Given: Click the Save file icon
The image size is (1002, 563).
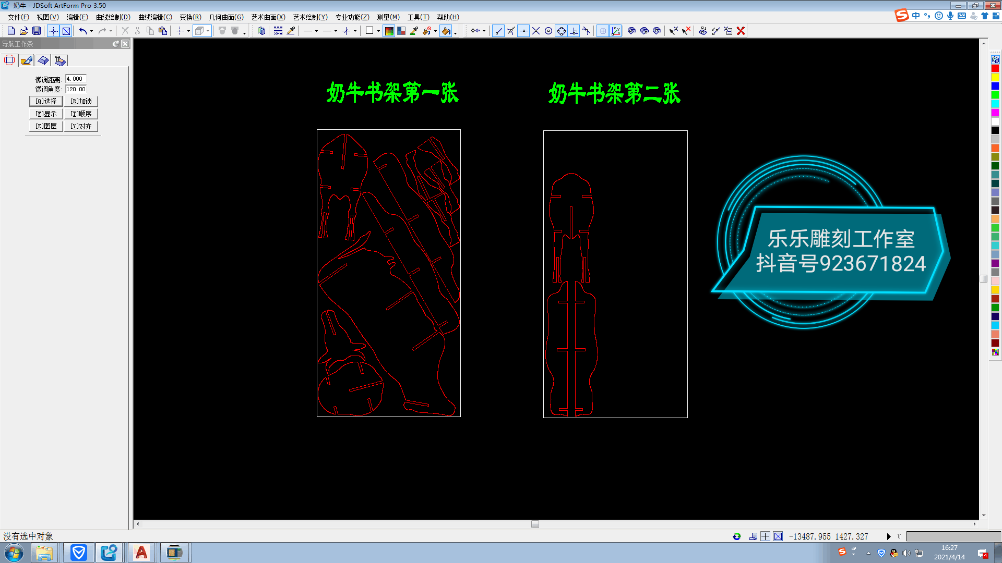Looking at the screenshot, I should pyautogui.click(x=37, y=31).
